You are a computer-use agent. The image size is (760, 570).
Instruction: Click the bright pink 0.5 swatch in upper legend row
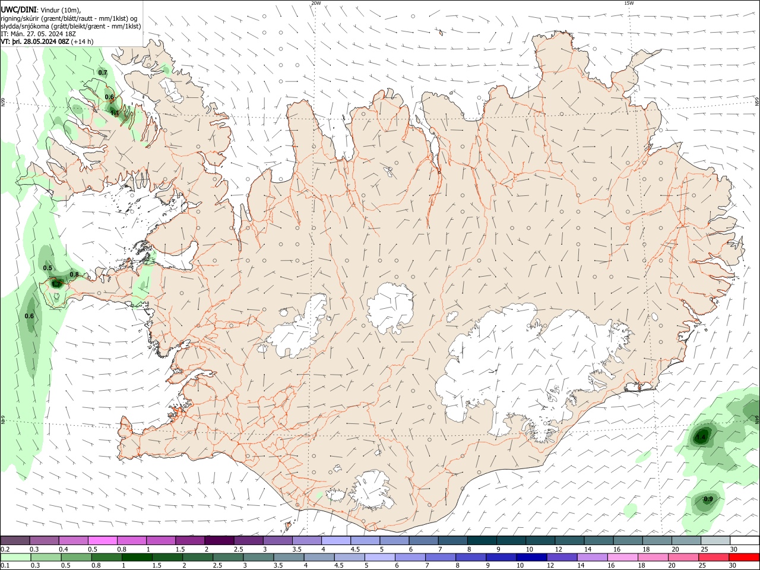102,540
